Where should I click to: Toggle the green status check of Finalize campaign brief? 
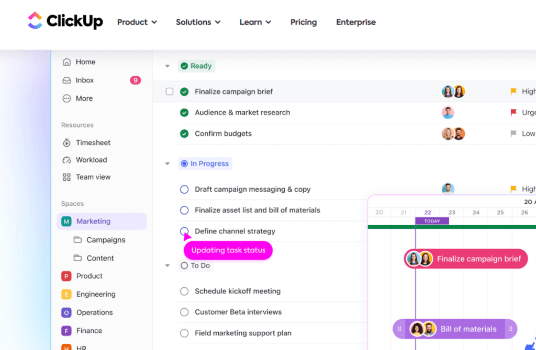pos(184,91)
